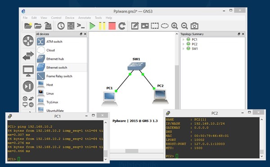Close the Topology Summary panel
270x167 pixels.
243,34
